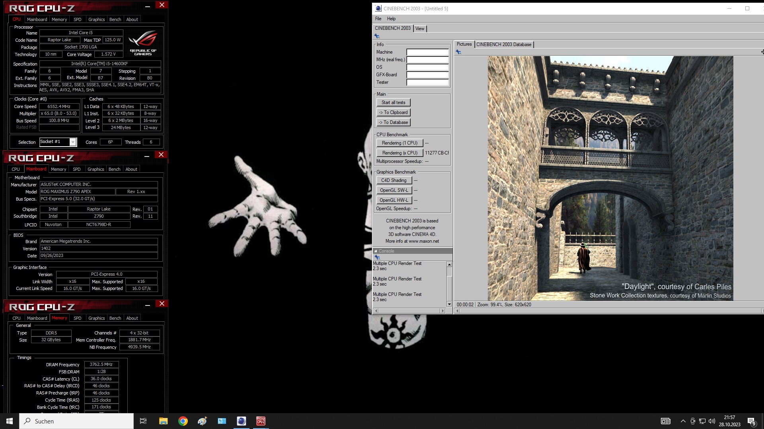This screenshot has width=764, height=429.
Task: Click the BIOS version 1402 field
Action: point(99,248)
